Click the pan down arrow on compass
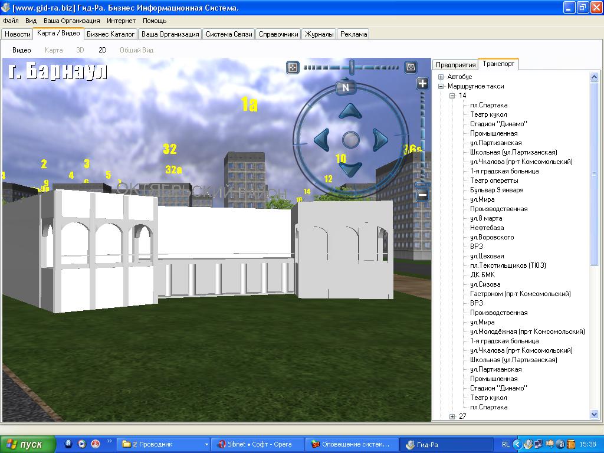604x453 pixels. point(350,169)
